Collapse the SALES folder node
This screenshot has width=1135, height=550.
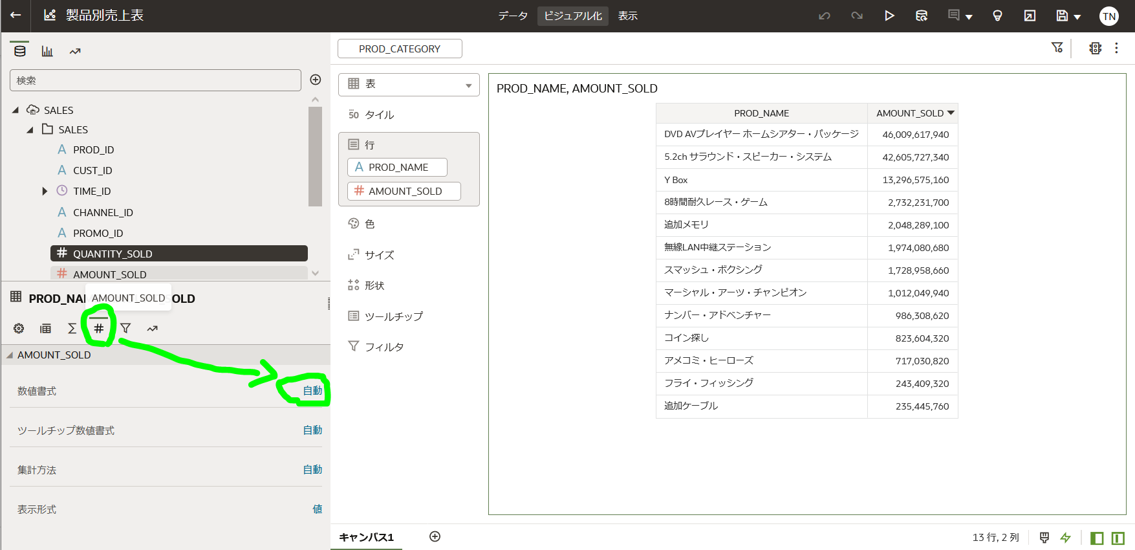click(30, 130)
